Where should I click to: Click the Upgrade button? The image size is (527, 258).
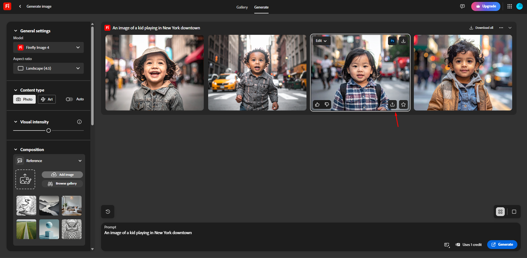(x=486, y=6)
